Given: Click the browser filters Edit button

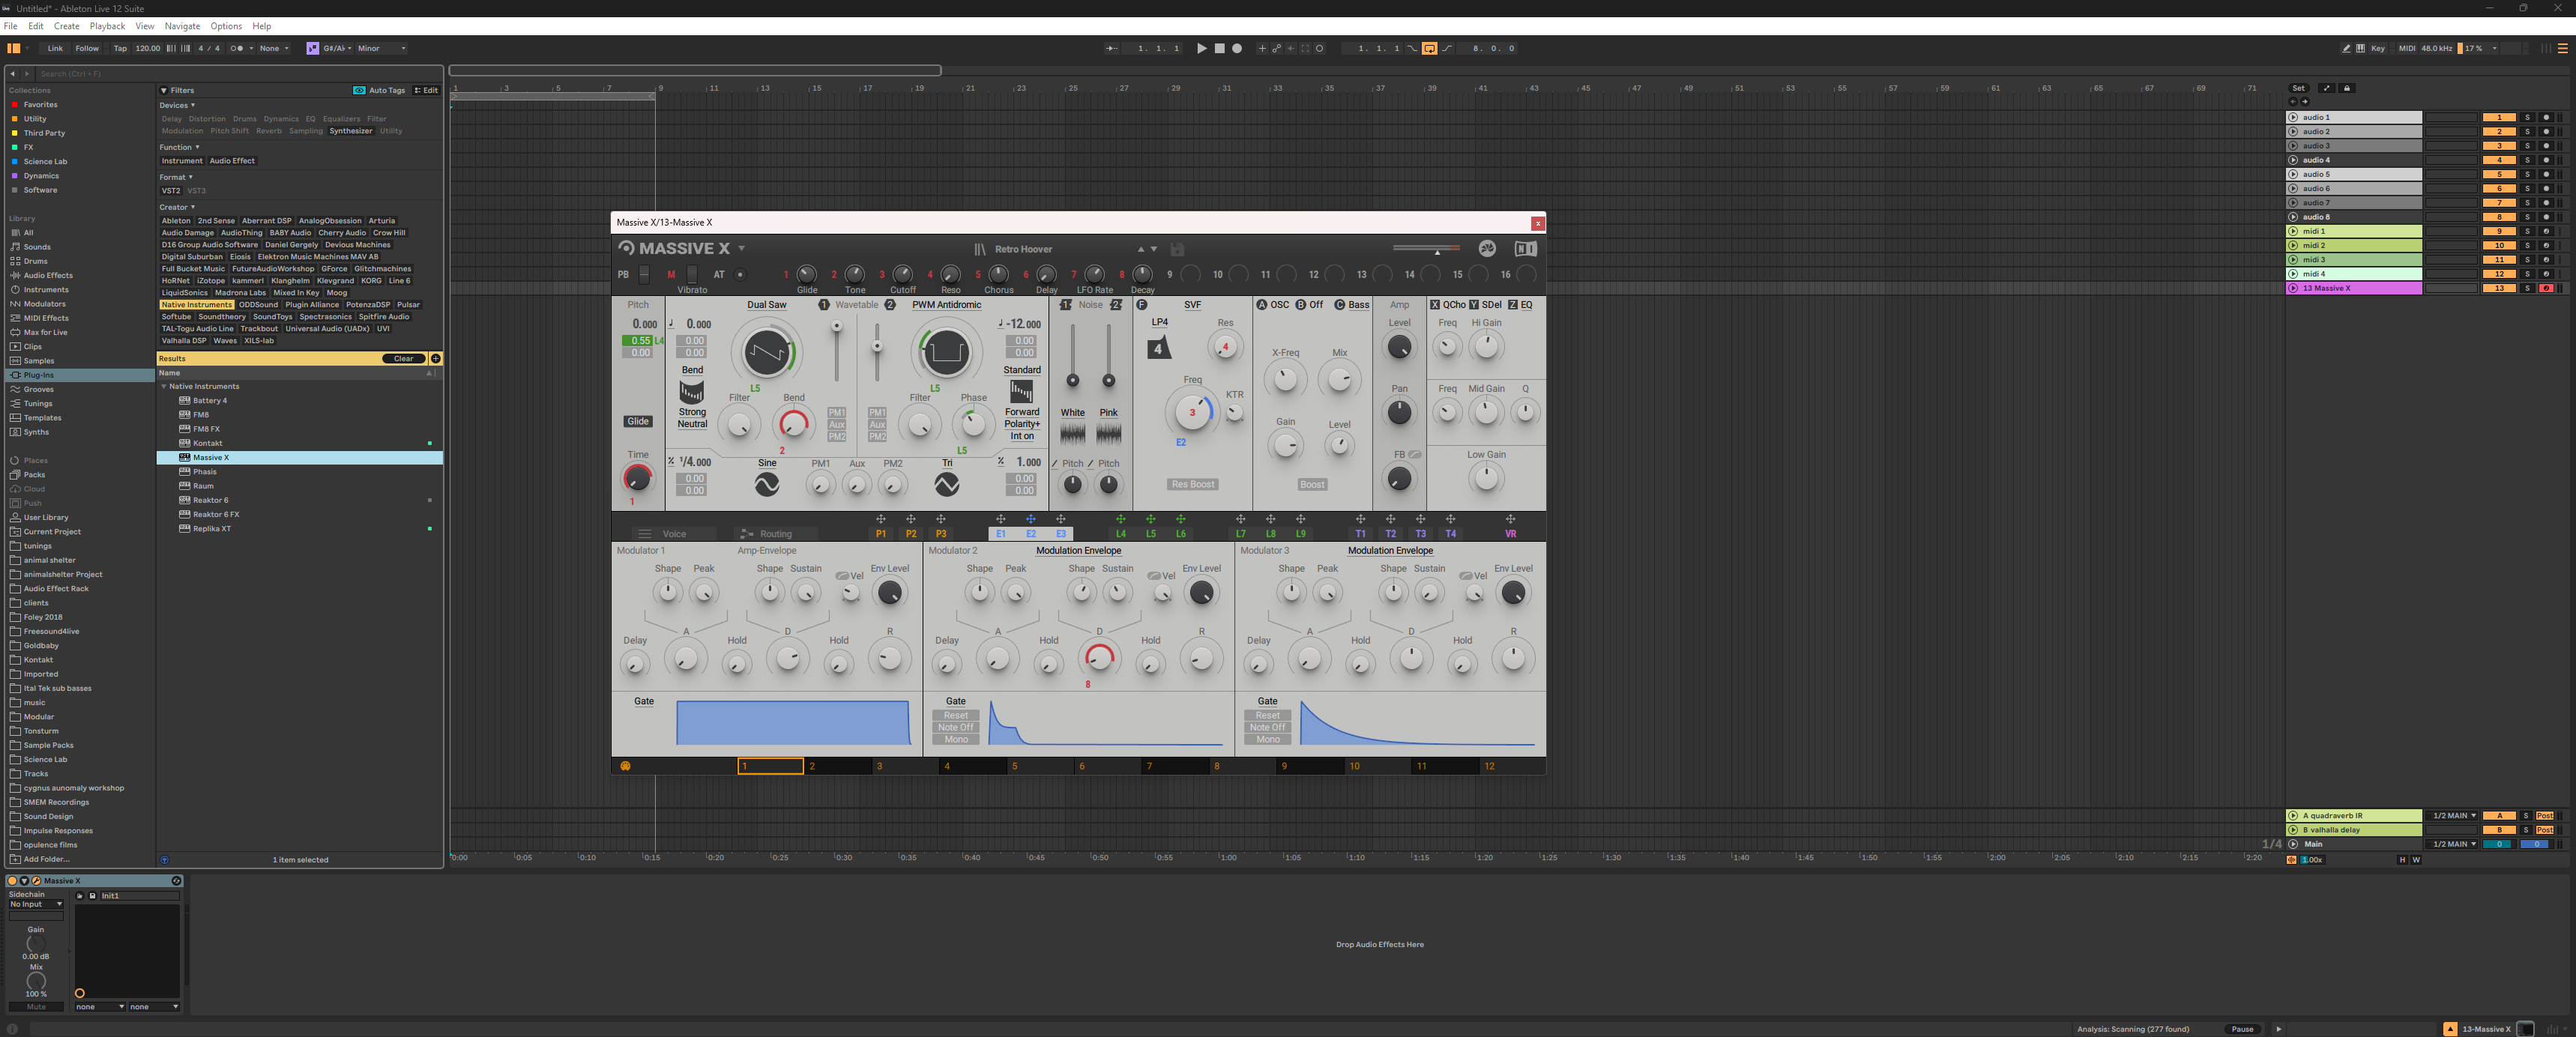Looking at the screenshot, I should (426, 90).
